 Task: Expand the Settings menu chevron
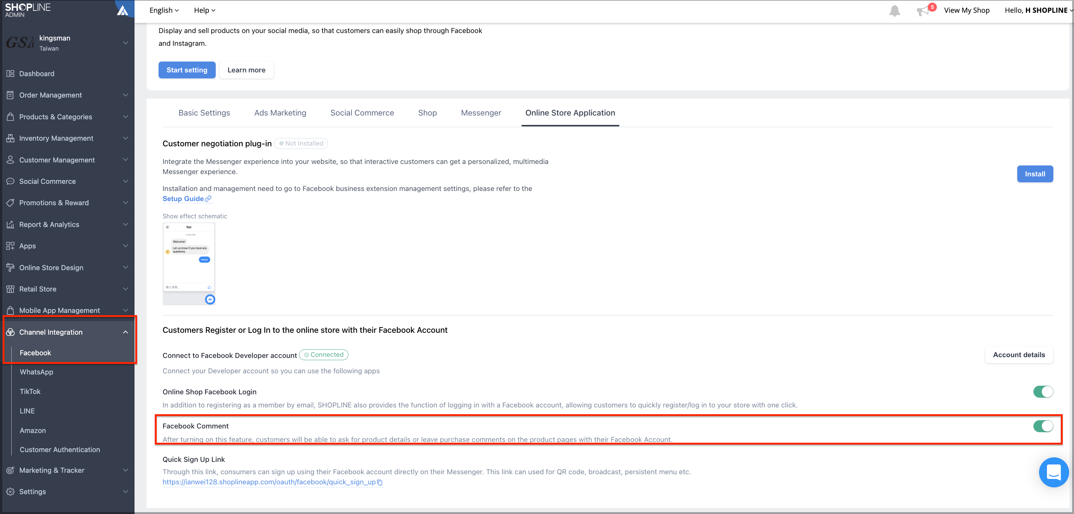click(x=126, y=491)
